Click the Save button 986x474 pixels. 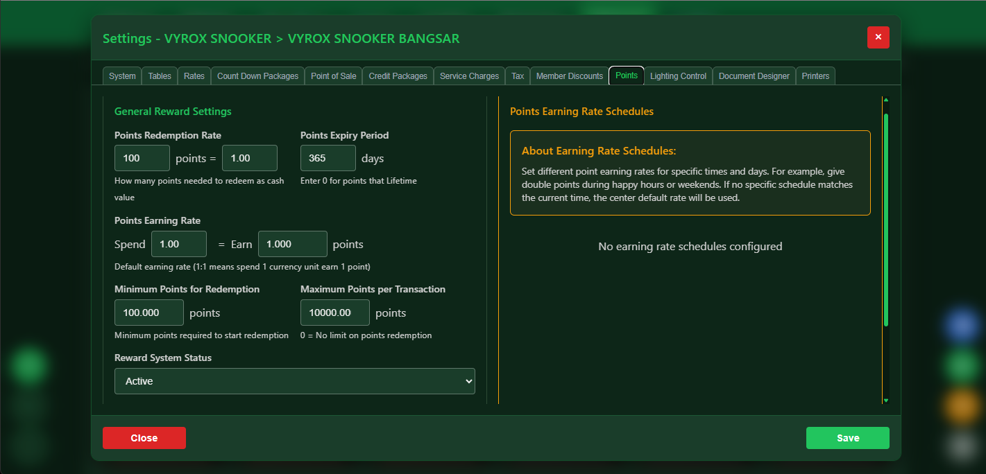pos(847,438)
